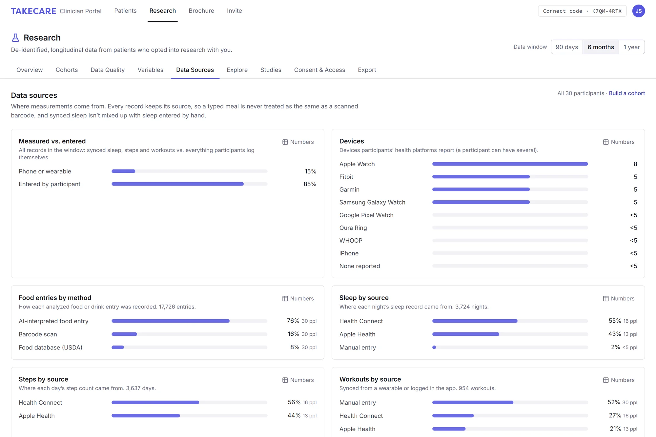Click Numbers table icon in Sleep by source card
The image size is (656, 437).
coord(606,299)
